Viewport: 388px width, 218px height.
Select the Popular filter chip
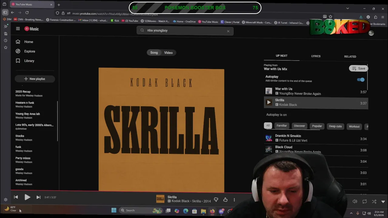tap(317, 126)
